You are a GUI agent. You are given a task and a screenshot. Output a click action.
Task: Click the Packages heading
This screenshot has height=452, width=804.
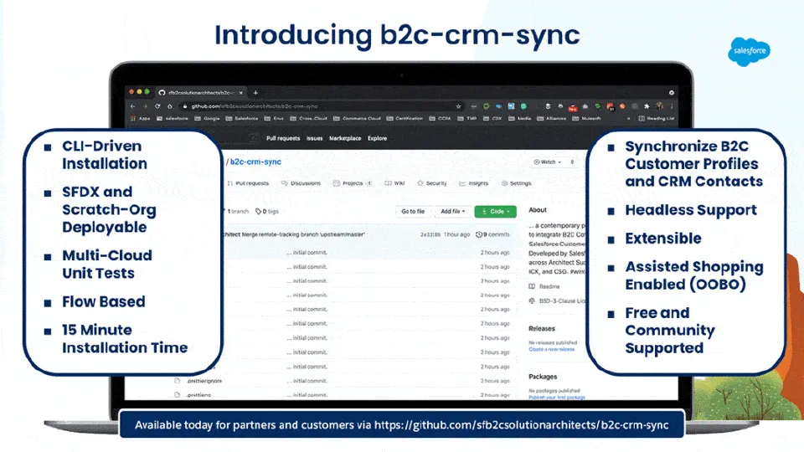pyautogui.click(x=543, y=377)
